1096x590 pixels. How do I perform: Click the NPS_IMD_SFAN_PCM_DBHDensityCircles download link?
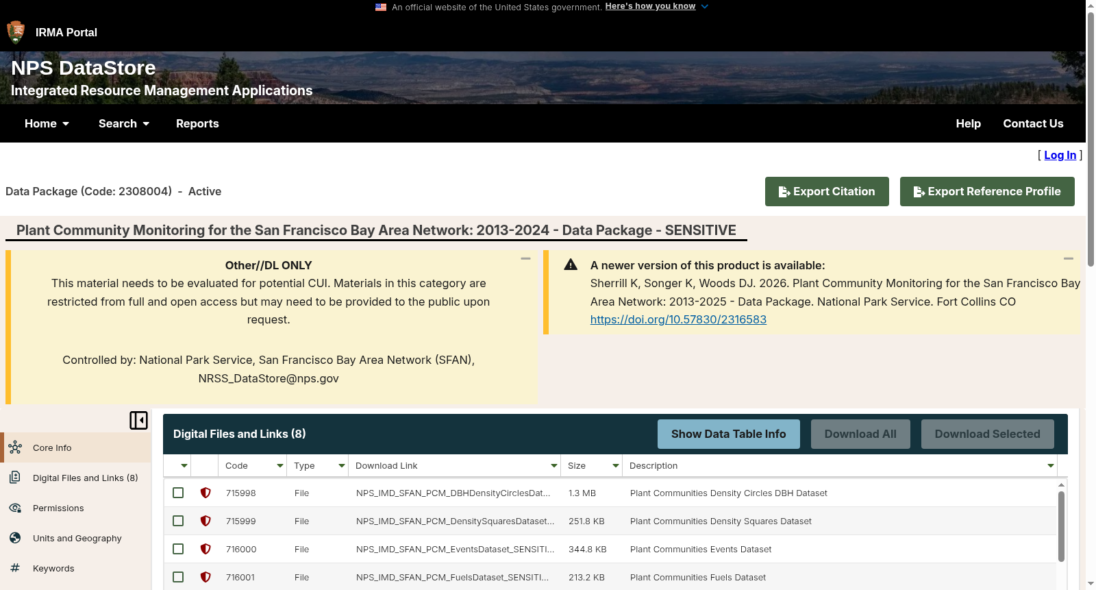[453, 493]
